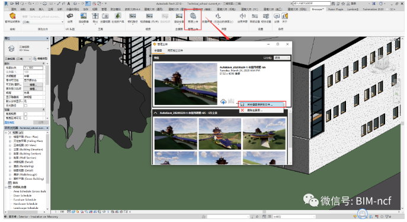
Task: Choose 将全景图另存到文件 save panorama menu item
Action: [261, 104]
